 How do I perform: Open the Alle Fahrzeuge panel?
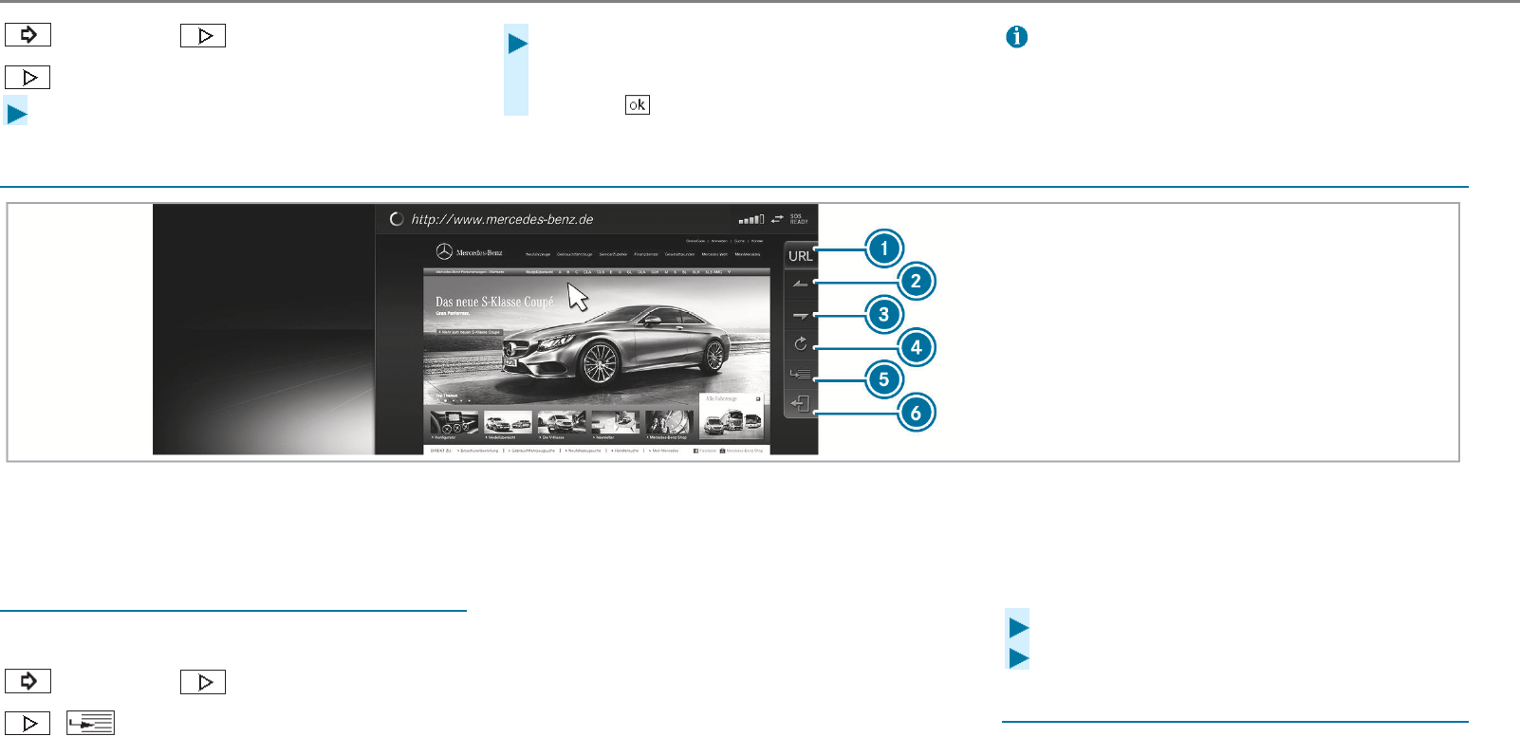click(732, 415)
